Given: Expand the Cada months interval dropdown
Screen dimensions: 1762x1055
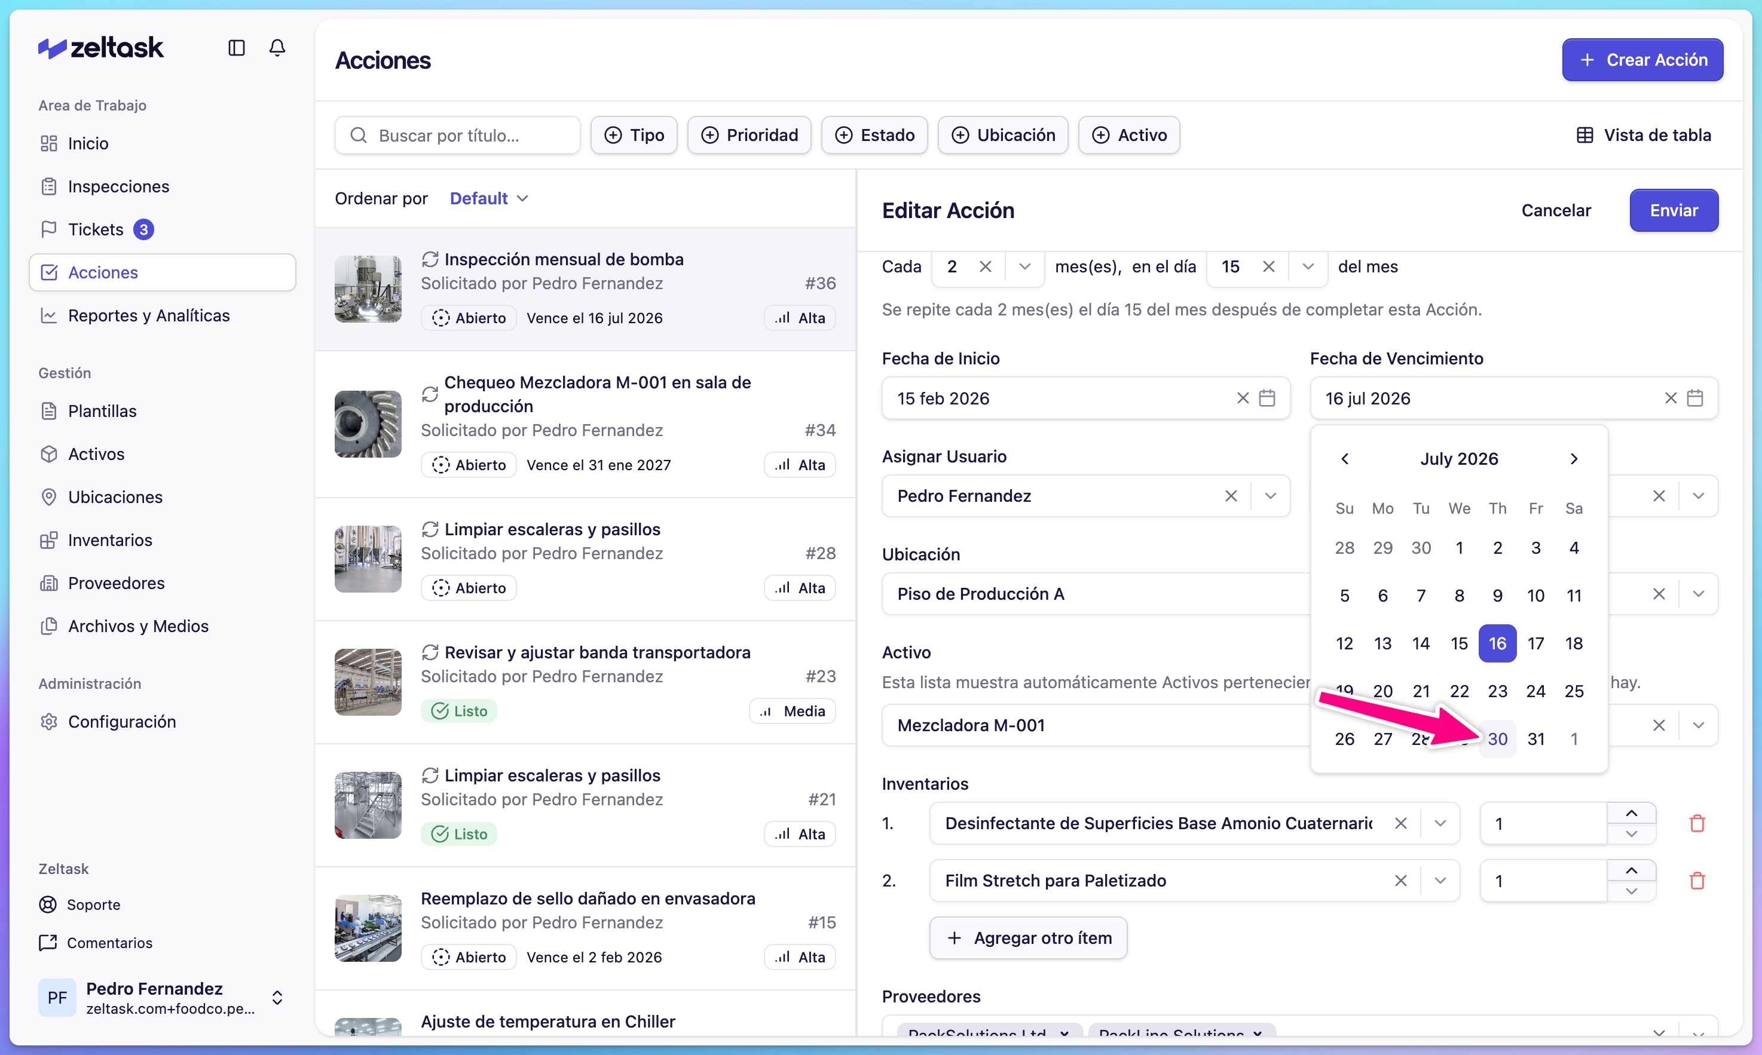Looking at the screenshot, I should coord(1024,266).
